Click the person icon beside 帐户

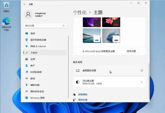[27, 66]
